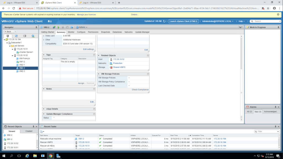Open the VMs and Templates navigator view
This screenshot has width=283, height=159.
click(x=16, y=36)
